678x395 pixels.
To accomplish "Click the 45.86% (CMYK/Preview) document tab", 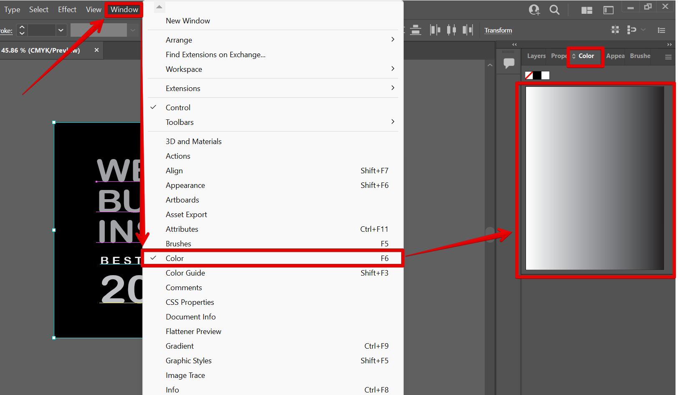I will (42, 50).
